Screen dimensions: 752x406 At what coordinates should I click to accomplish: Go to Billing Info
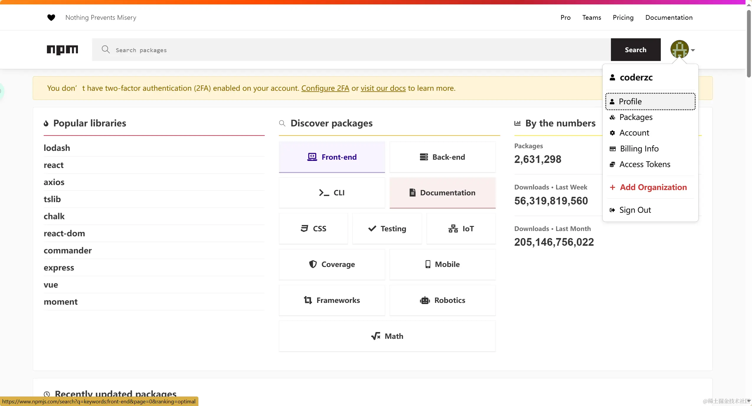coord(639,148)
